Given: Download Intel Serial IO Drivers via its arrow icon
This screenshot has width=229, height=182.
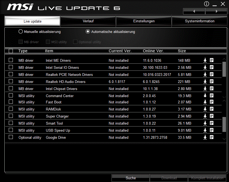Looking at the screenshot, I should [205, 67].
